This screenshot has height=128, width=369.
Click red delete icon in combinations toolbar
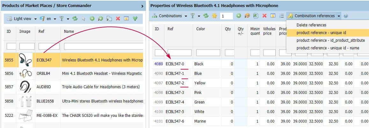click(x=264, y=16)
